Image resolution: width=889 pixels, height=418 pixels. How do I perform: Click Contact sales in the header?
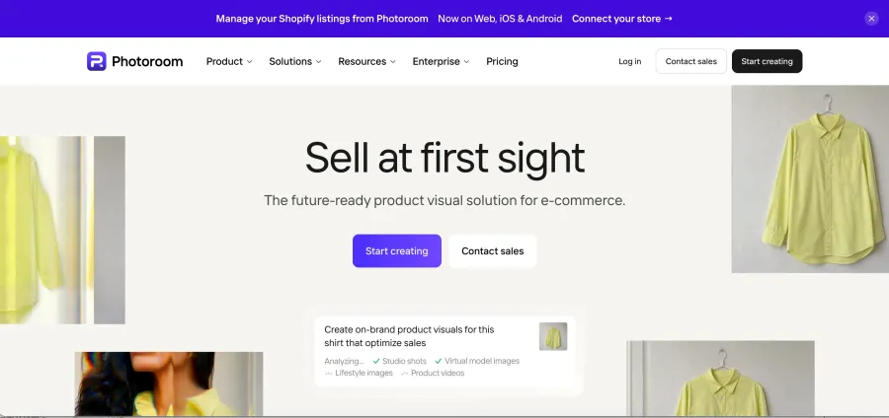(691, 61)
